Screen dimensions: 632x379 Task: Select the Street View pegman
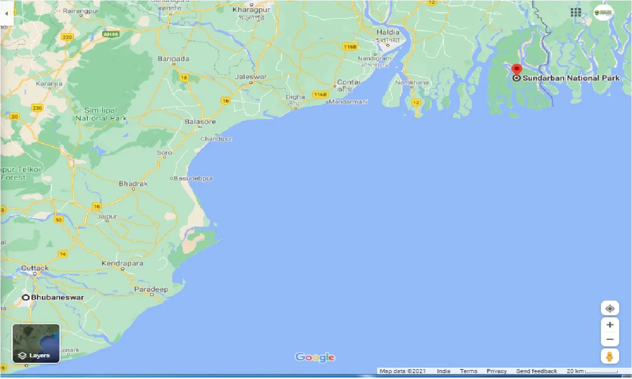point(610,356)
